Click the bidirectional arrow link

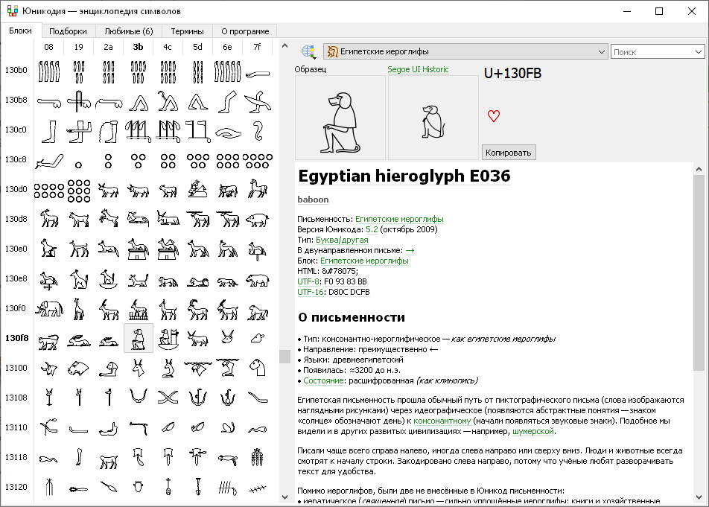click(x=410, y=250)
